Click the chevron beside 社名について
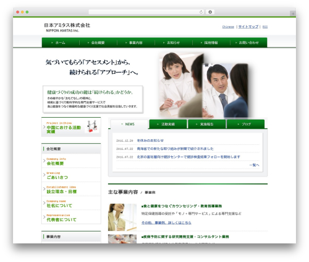The image size is (309, 262). coord(44,203)
